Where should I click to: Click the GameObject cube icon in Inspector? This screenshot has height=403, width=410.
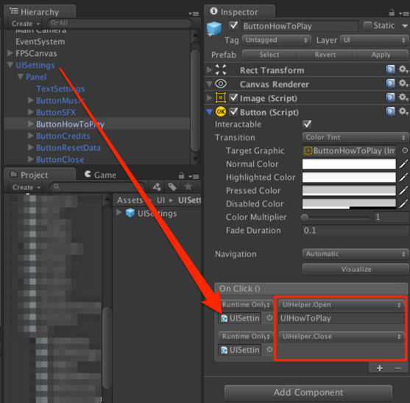click(x=214, y=28)
